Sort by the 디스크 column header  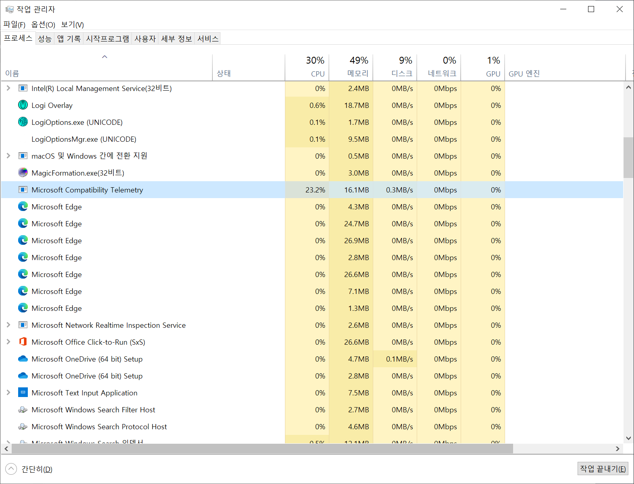coord(395,67)
